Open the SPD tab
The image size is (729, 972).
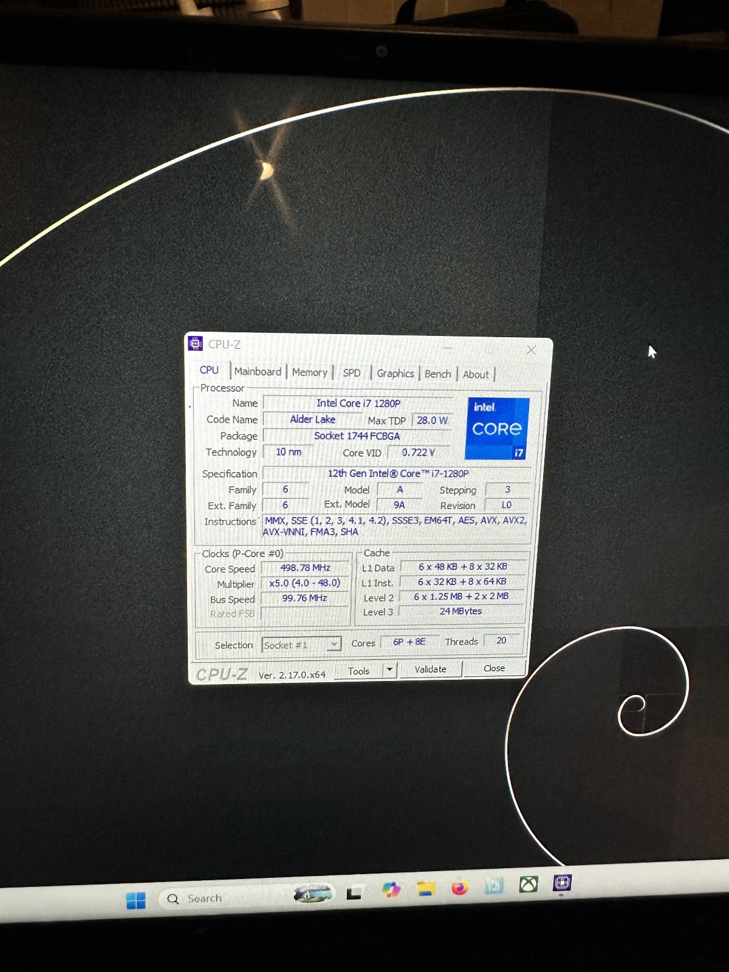coord(352,373)
